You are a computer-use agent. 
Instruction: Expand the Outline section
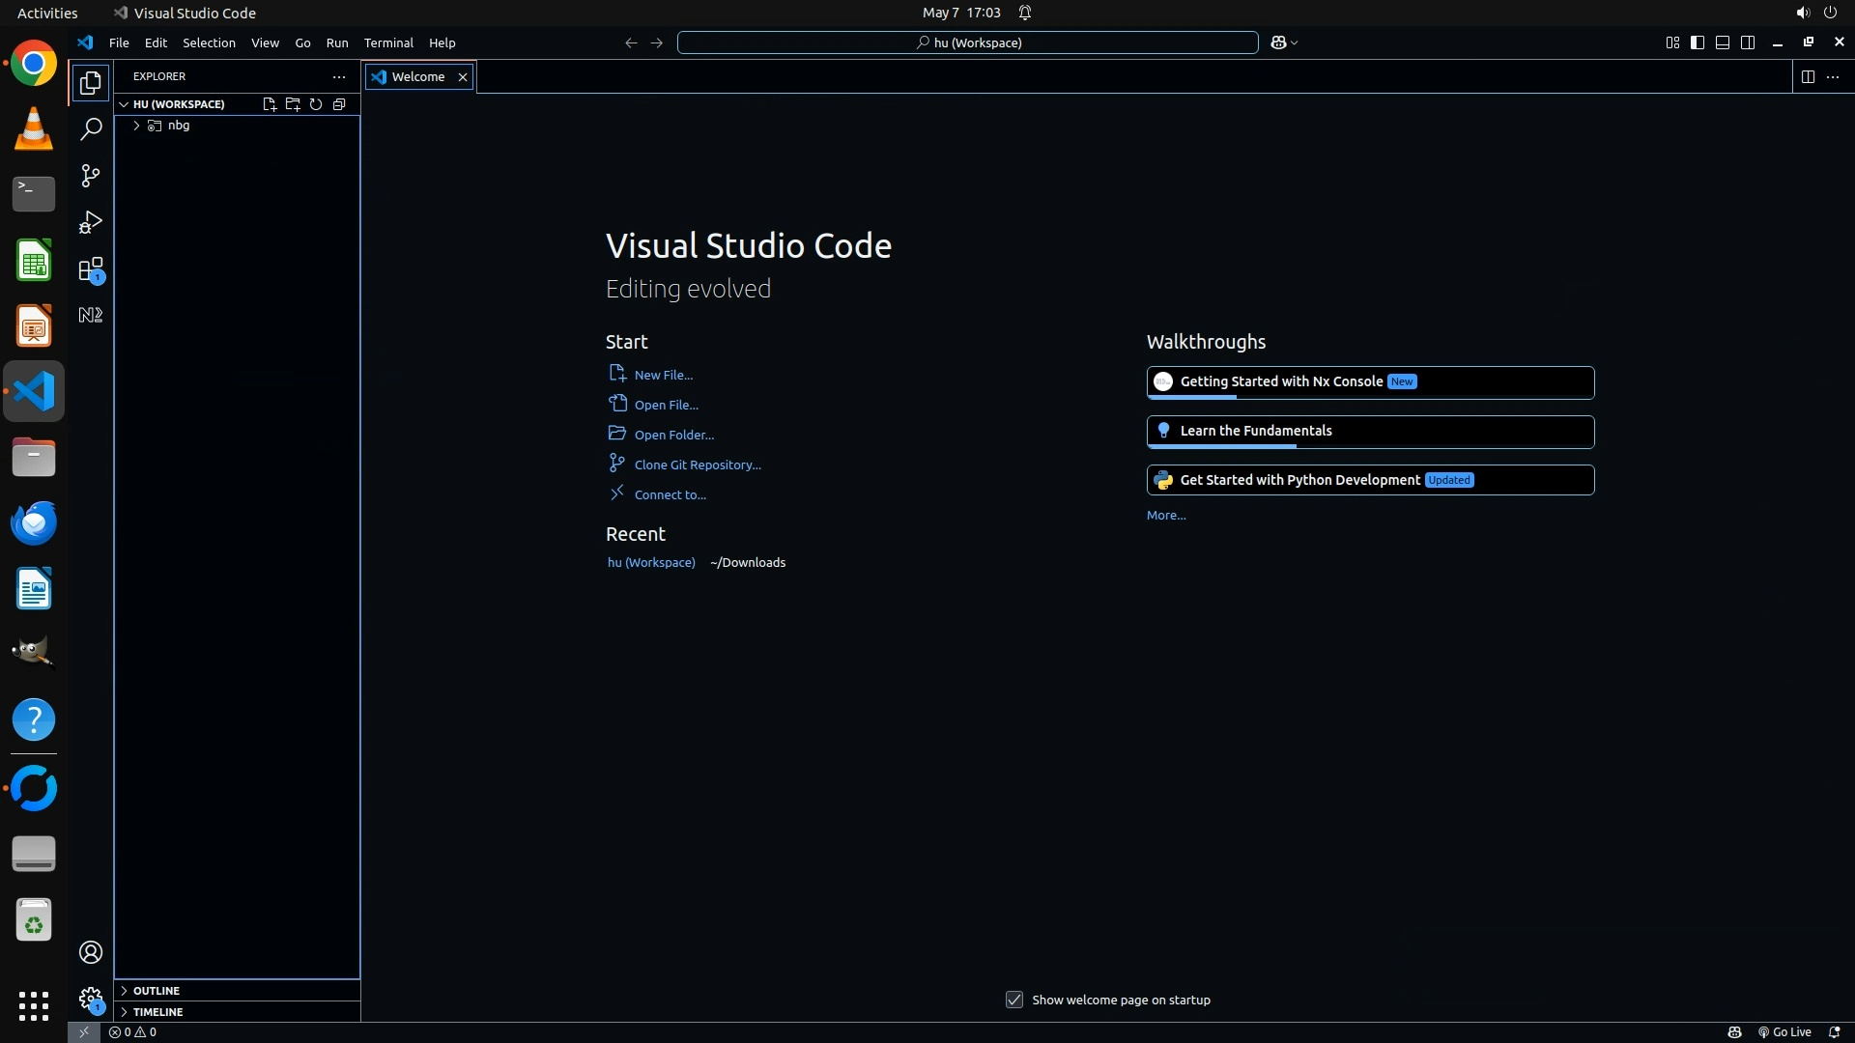[157, 991]
